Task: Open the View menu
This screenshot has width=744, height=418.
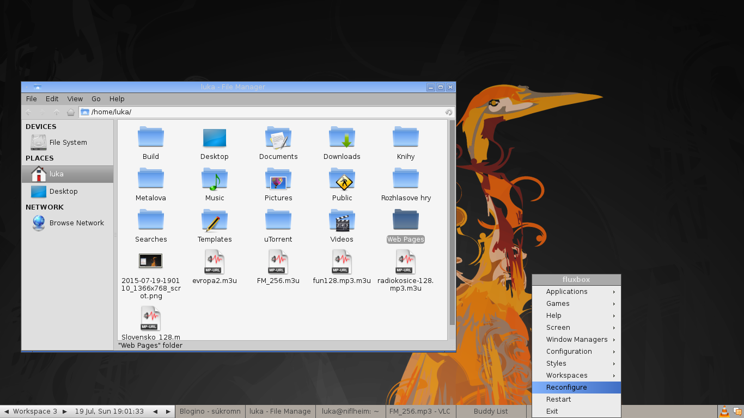Action: point(75,99)
